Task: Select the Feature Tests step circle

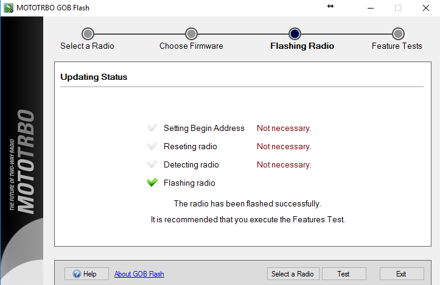Action: [398, 33]
